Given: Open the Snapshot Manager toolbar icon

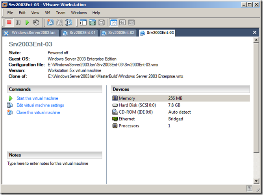Looking at the screenshot, I should (69, 22).
